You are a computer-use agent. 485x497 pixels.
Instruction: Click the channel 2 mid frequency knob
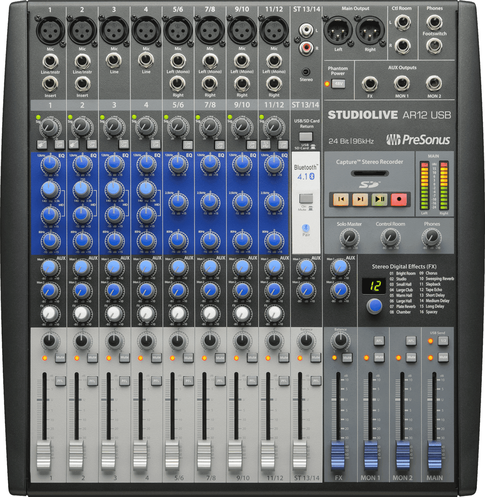82,190
